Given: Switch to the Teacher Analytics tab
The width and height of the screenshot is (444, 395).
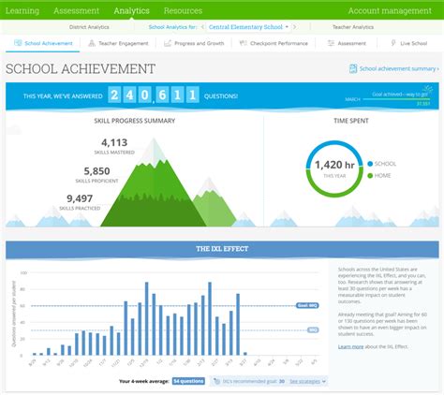Looking at the screenshot, I should (x=353, y=27).
